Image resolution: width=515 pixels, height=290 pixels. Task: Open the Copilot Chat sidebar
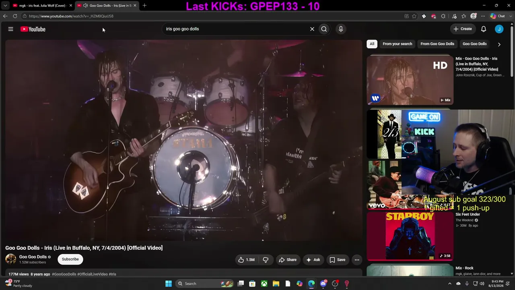(x=498, y=16)
